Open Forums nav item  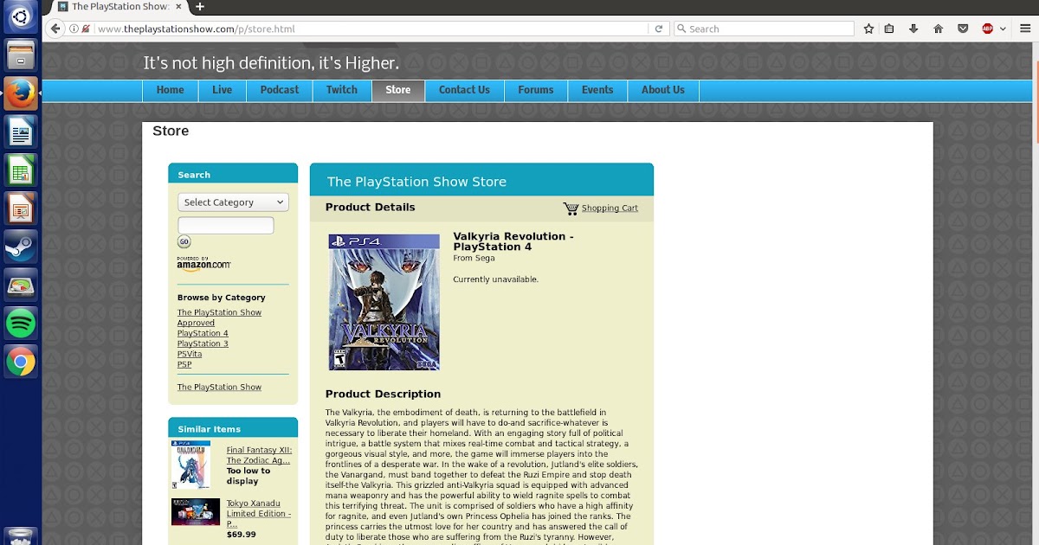[536, 90]
